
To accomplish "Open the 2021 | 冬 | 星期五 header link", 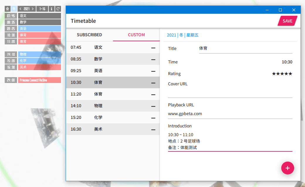I will (x=183, y=35).
